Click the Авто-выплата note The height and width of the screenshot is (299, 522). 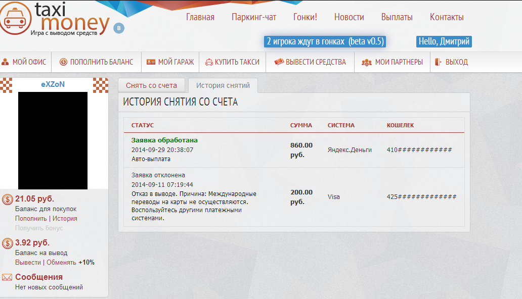151,159
